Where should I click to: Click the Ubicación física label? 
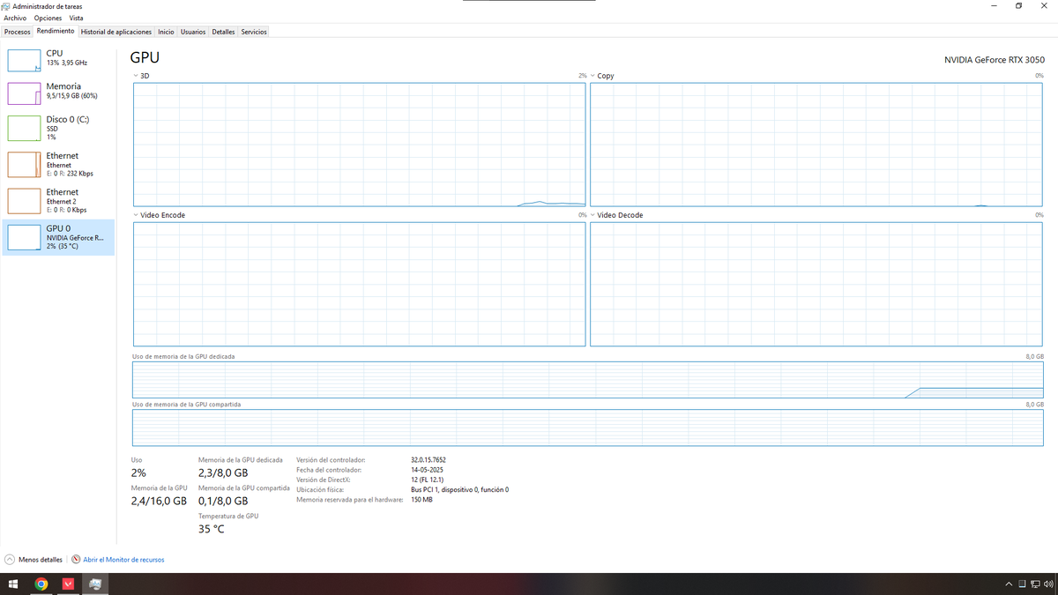(319, 489)
